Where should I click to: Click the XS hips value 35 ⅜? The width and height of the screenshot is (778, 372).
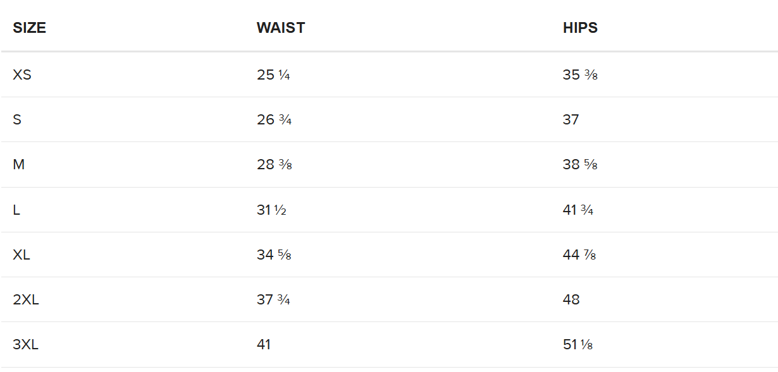coord(580,75)
